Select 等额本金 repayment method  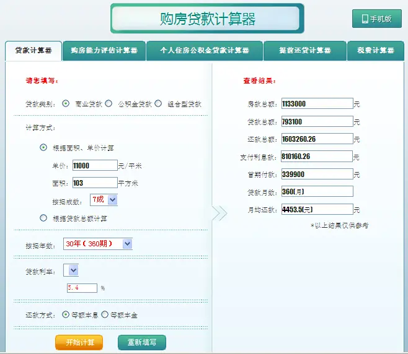pyautogui.click(x=105, y=314)
